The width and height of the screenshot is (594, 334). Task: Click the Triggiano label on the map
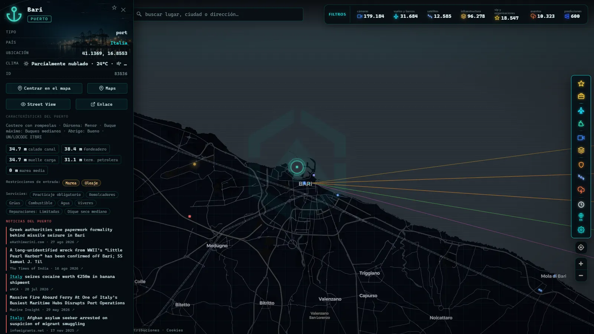coord(369,273)
